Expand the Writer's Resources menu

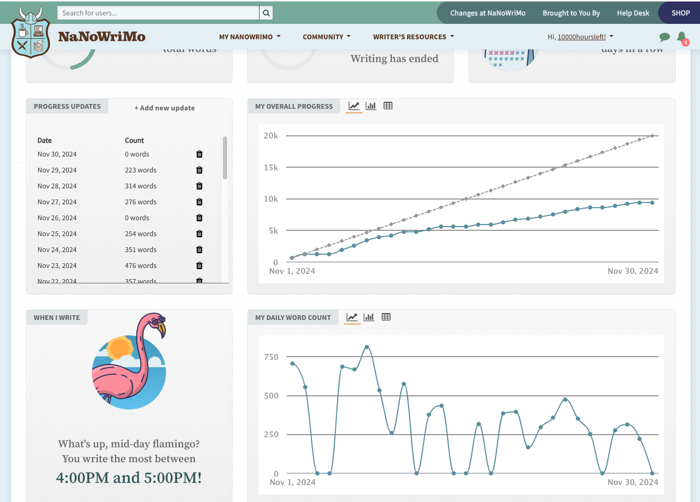413,37
